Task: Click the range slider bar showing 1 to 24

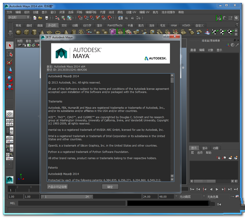Action: pyautogui.click(x=67, y=197)
